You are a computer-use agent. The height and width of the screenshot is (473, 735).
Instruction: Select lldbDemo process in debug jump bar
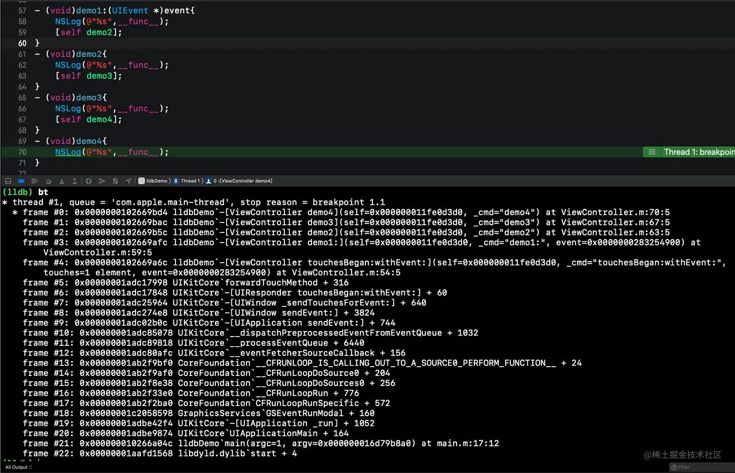(x=153, y=181)
